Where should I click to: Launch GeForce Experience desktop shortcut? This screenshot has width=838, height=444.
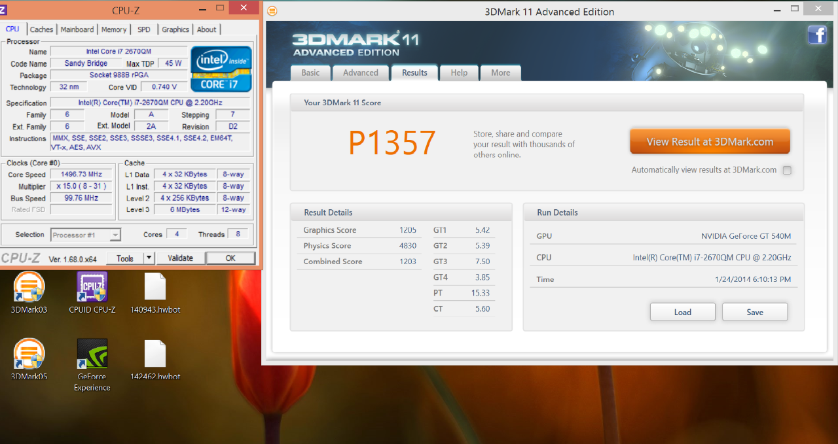pos(92,365)
